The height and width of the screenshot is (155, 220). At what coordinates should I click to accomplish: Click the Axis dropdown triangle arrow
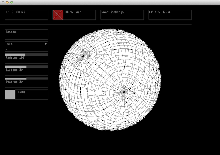click(x=46, y=44)
